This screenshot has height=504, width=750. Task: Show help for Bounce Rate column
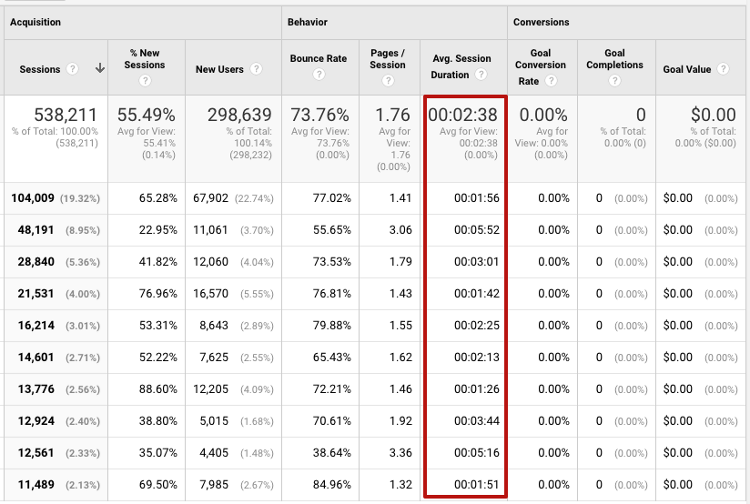click(x=319, y=81)
